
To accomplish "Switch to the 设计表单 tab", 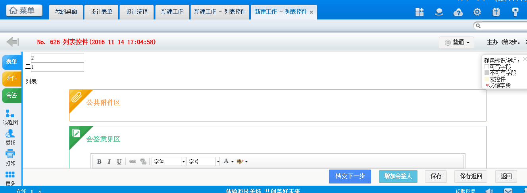I will point(102,12).
